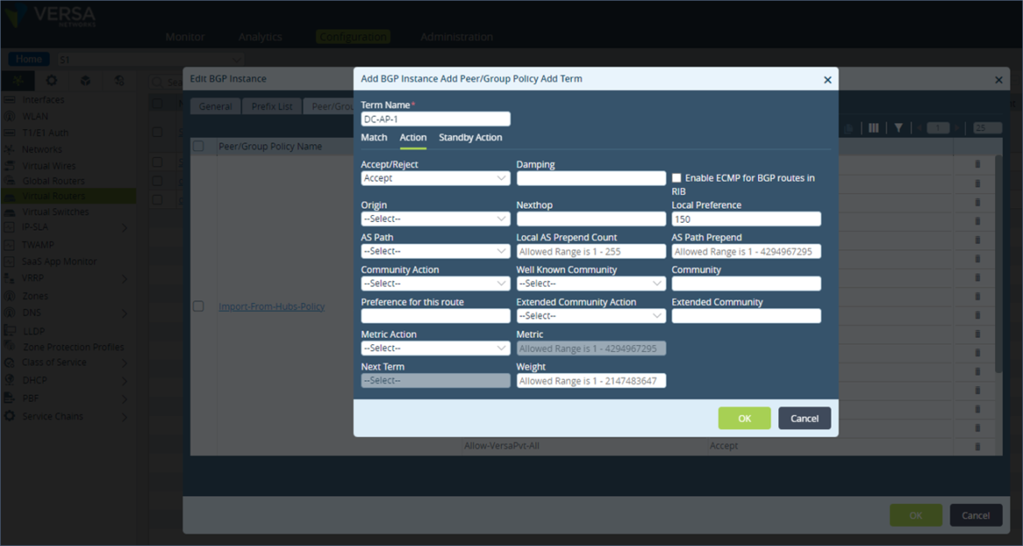
Task: Expand the Class of Service sidebar item
Action: point(123,363)
